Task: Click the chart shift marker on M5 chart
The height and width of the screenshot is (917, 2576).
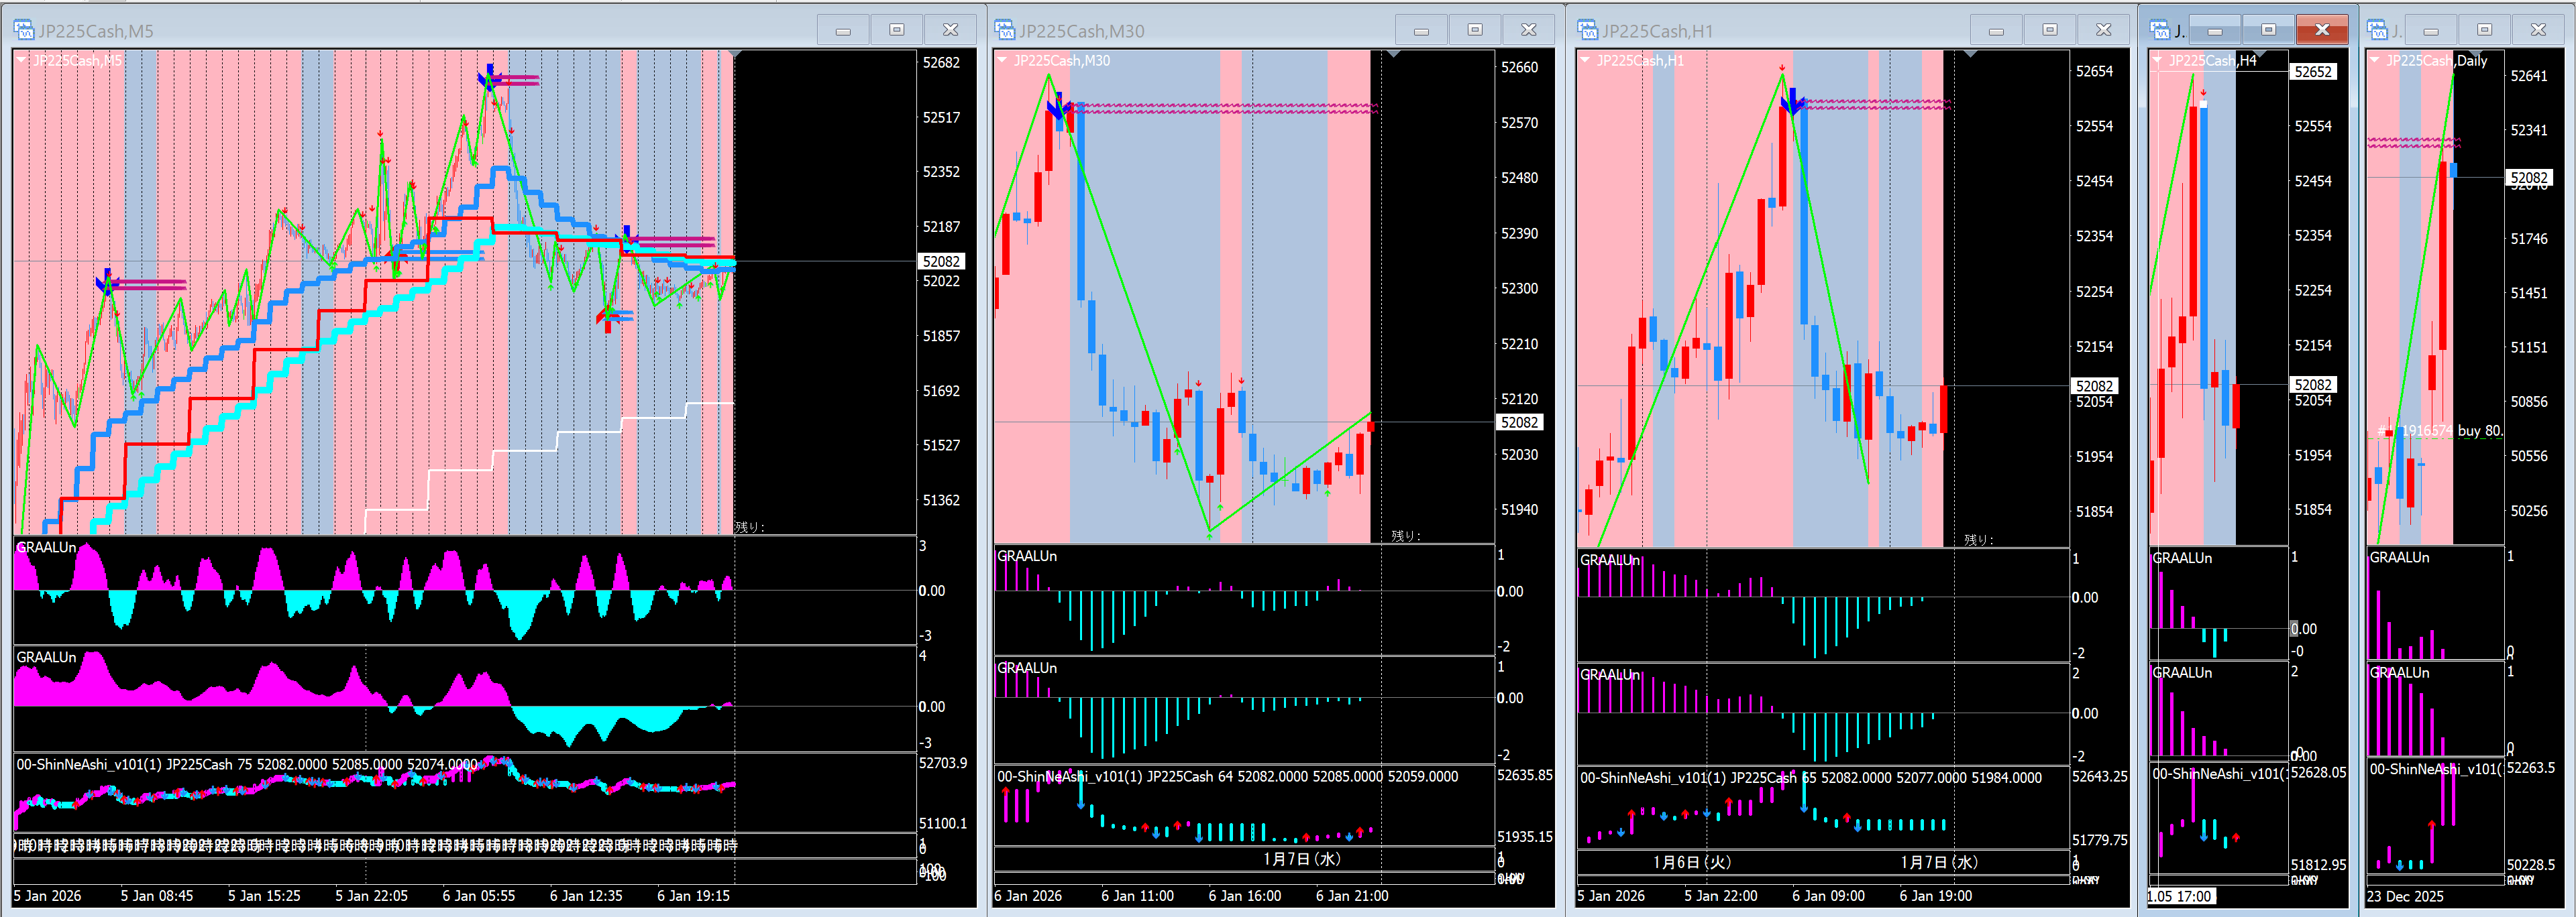Action: [x=735, y=54]
